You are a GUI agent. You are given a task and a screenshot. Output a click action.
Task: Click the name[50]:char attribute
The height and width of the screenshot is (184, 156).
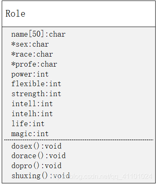pos(38,34)
